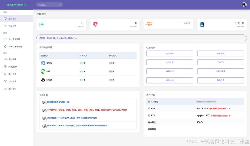
Task: Click the blue database stack icon
Action: 202,25
